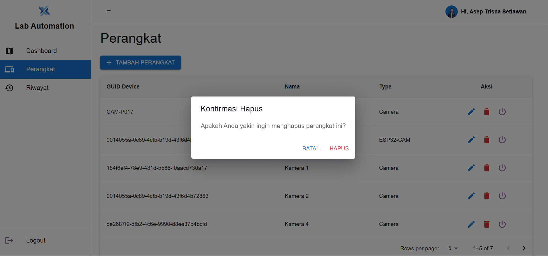Click the hamburger menu icon

pyautogui.click(x=109, y=11)
